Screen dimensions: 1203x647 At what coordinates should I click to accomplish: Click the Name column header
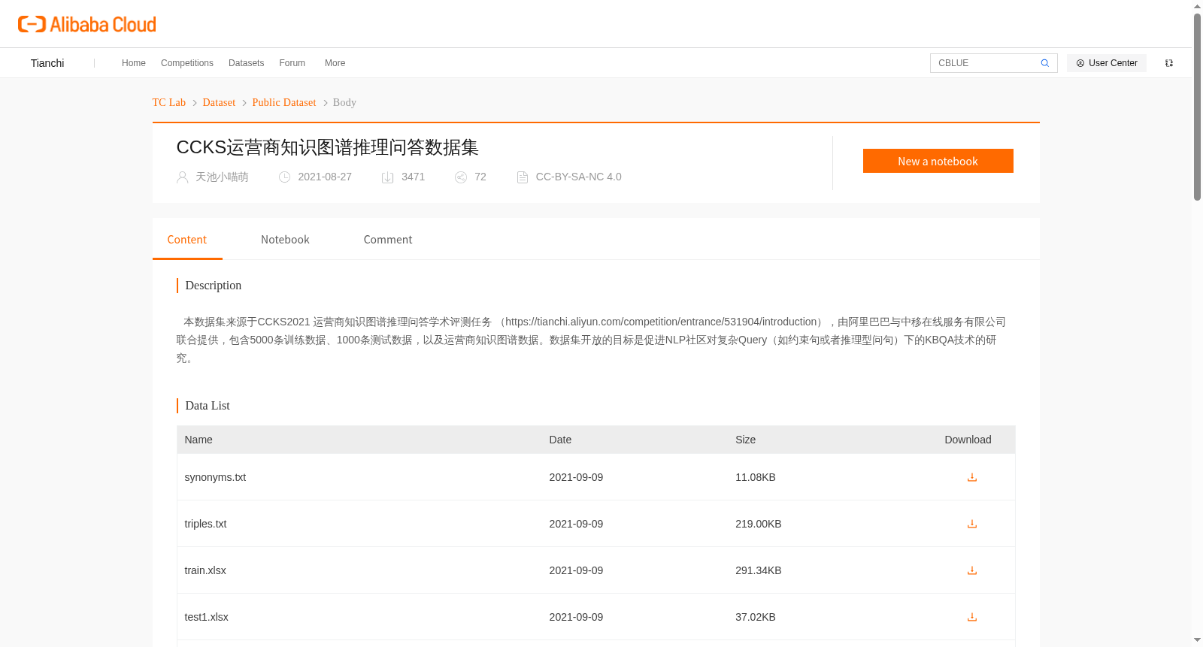[x=198, y=440]
